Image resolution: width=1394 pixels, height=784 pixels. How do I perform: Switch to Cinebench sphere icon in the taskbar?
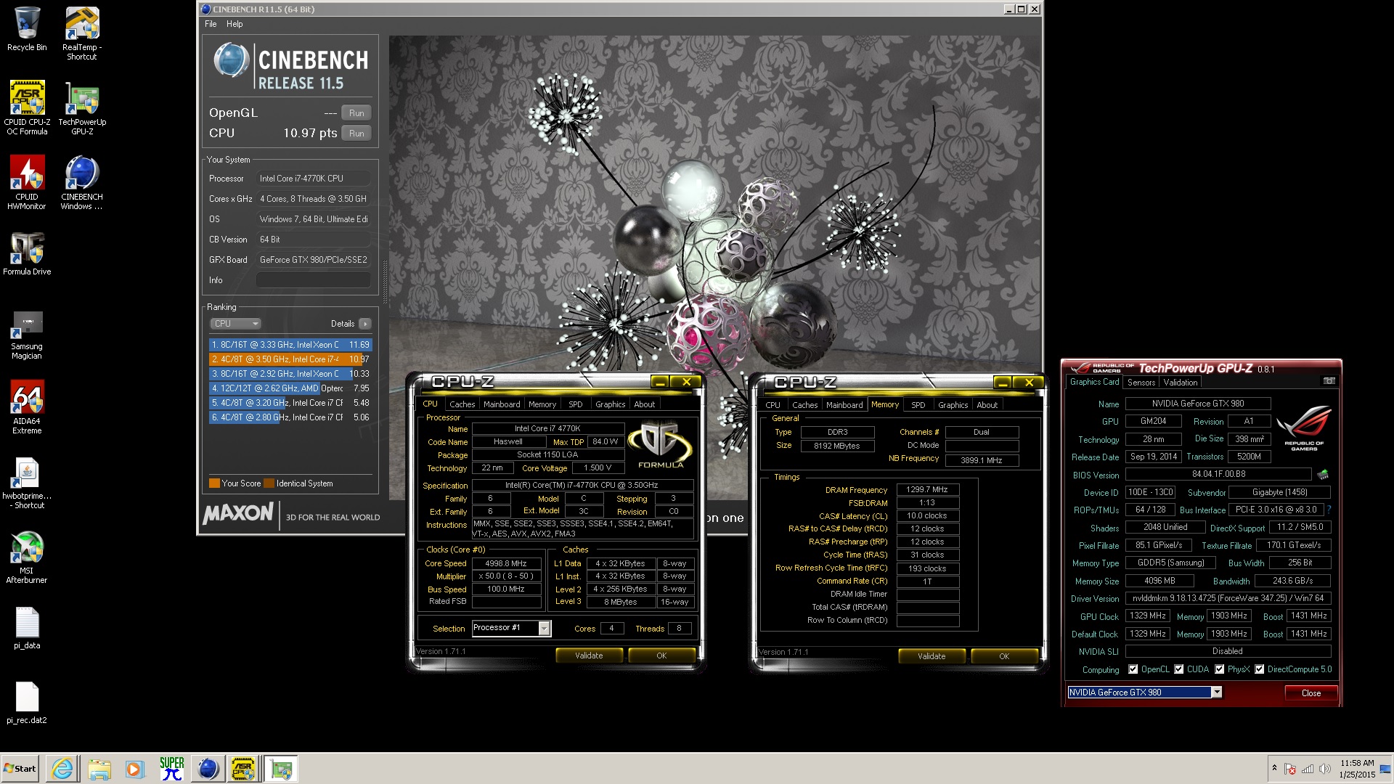pos(208,769)
